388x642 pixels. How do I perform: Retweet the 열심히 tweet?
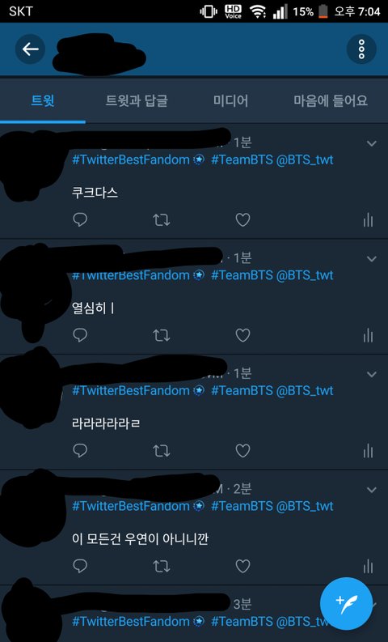tap(161, 336)
